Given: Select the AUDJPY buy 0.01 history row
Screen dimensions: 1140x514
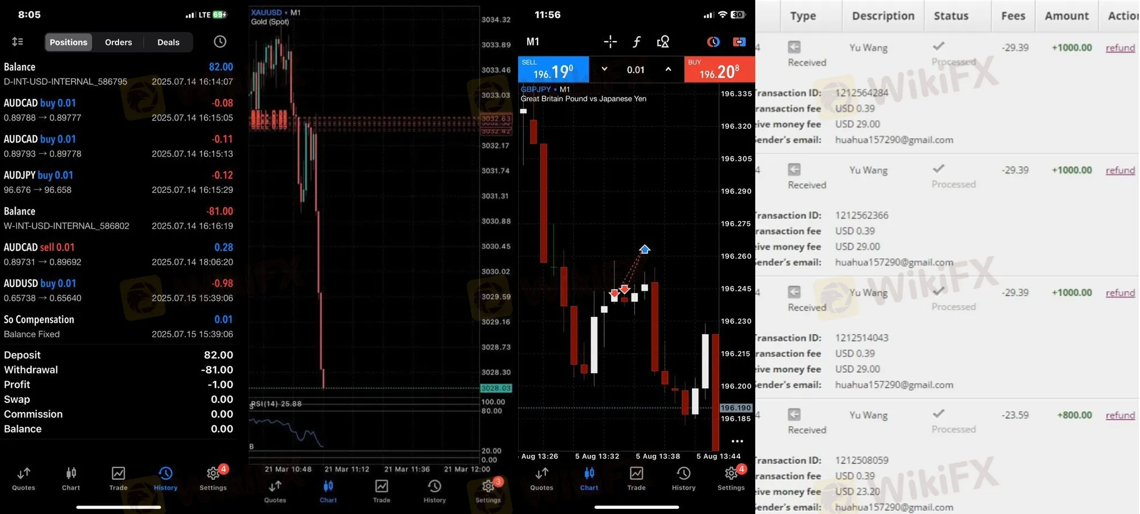Looking at the screenshot, I should pyautogui.click(x=118, y=182).
